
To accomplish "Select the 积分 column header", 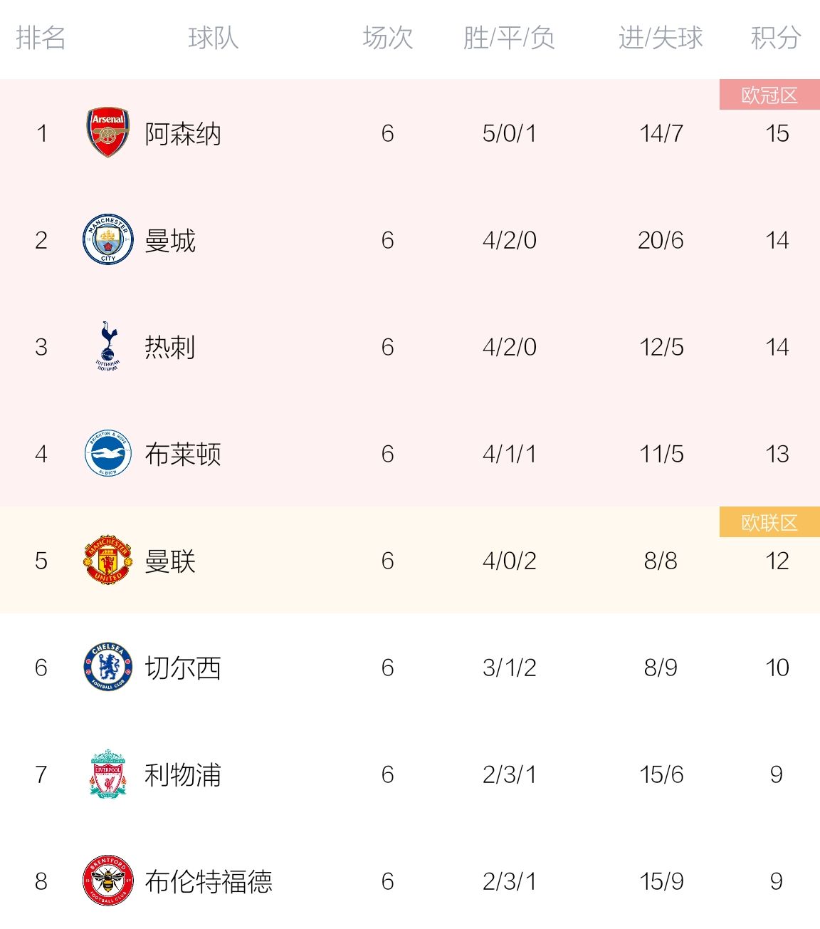I will pyautogui.click(x=777, y=37).
